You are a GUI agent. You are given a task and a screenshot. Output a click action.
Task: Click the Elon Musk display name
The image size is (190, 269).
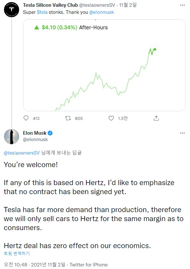point(35,133)
